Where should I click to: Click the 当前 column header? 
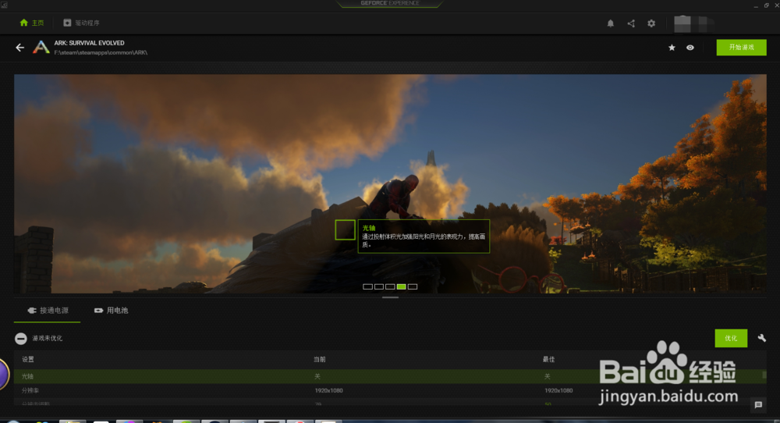pos(319,359)
